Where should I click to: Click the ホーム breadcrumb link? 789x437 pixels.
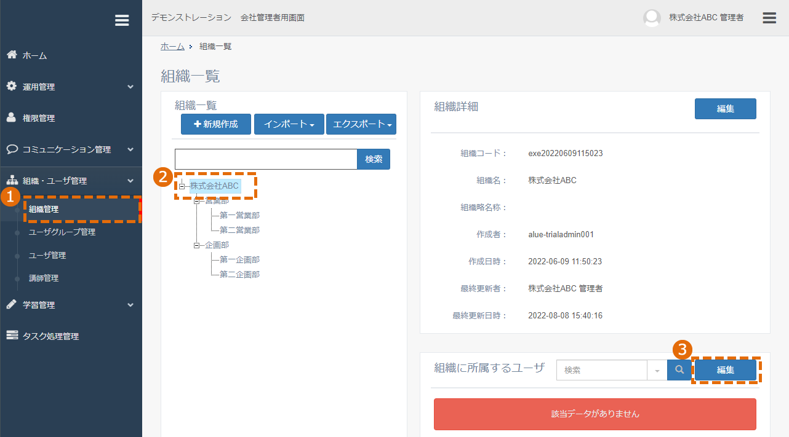click(x=172, y=47)
